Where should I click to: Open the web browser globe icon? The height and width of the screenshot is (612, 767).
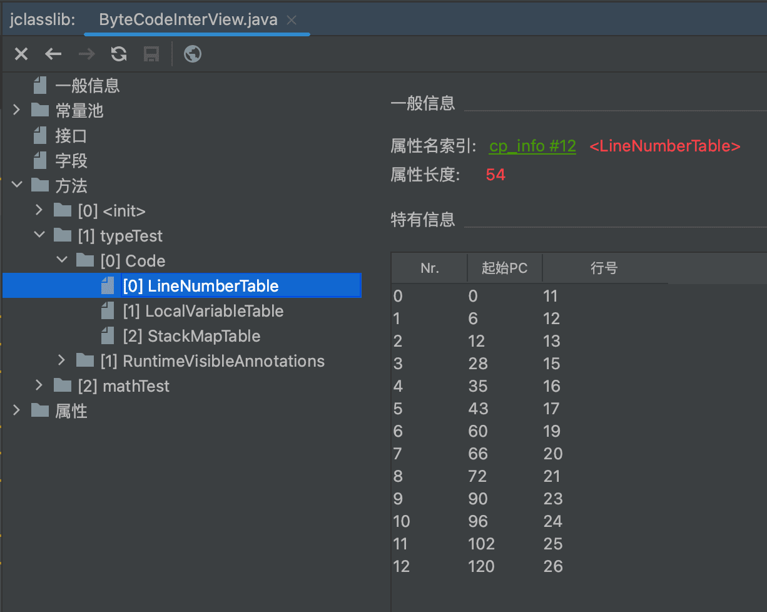tap(193, 54)
